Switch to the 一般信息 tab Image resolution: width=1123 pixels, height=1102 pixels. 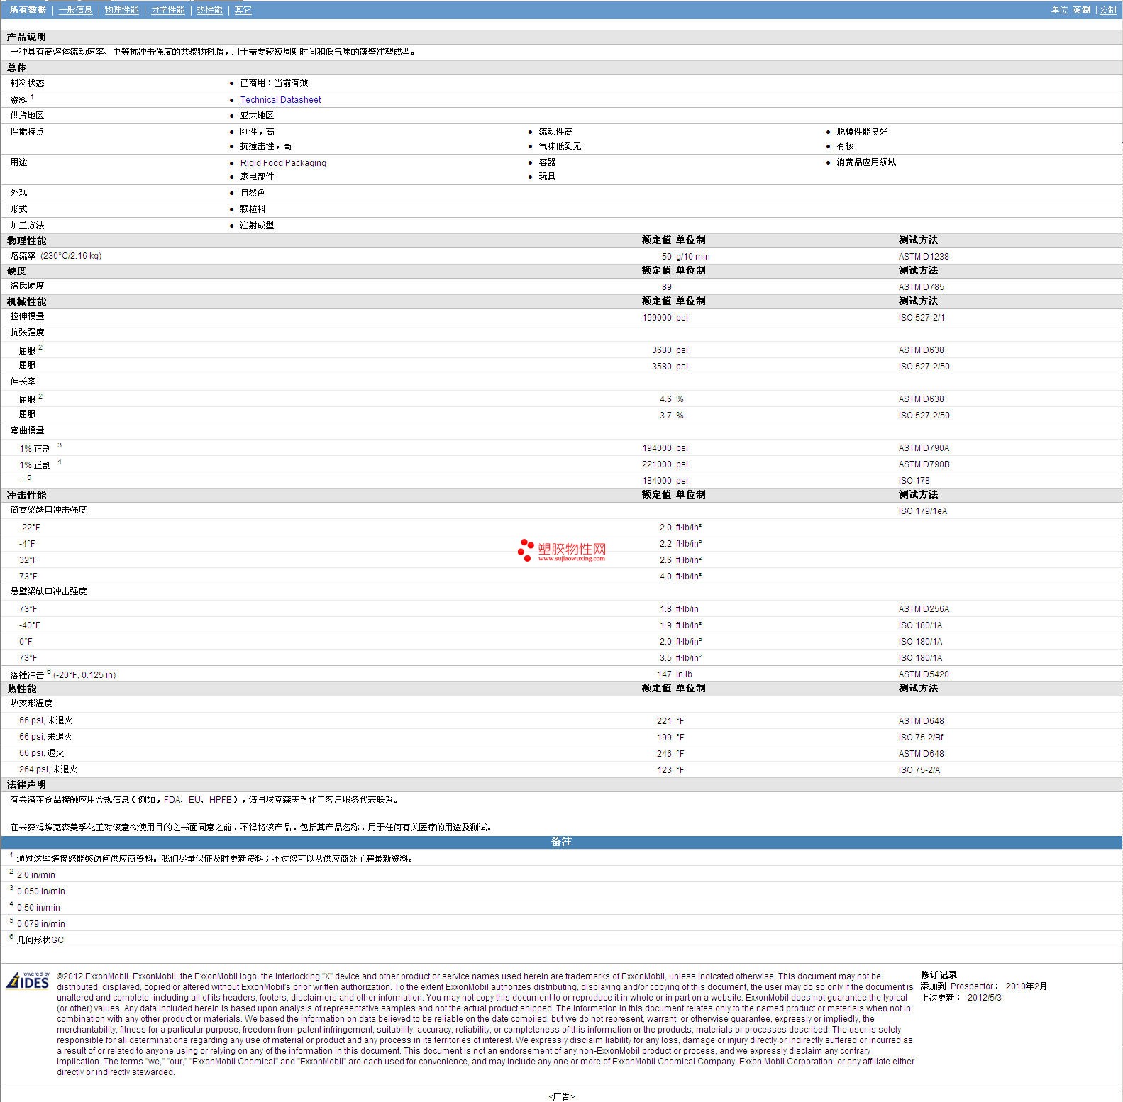(75, 10)
